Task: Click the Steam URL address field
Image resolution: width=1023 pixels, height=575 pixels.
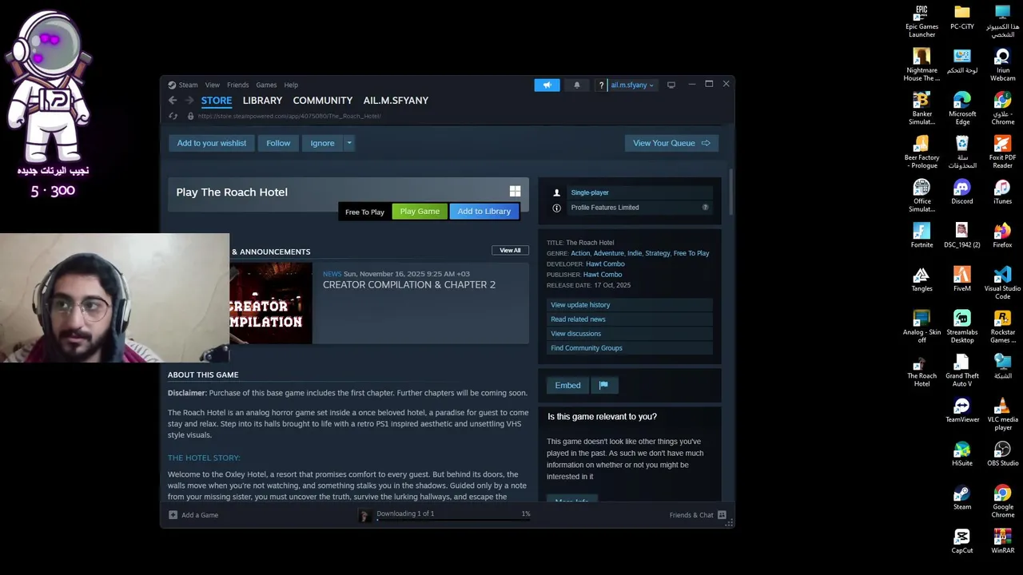Action: tap(289, 116)
